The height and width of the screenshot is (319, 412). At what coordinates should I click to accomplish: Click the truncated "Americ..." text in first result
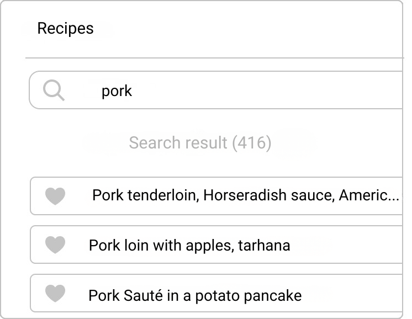(x=369, y=195)
